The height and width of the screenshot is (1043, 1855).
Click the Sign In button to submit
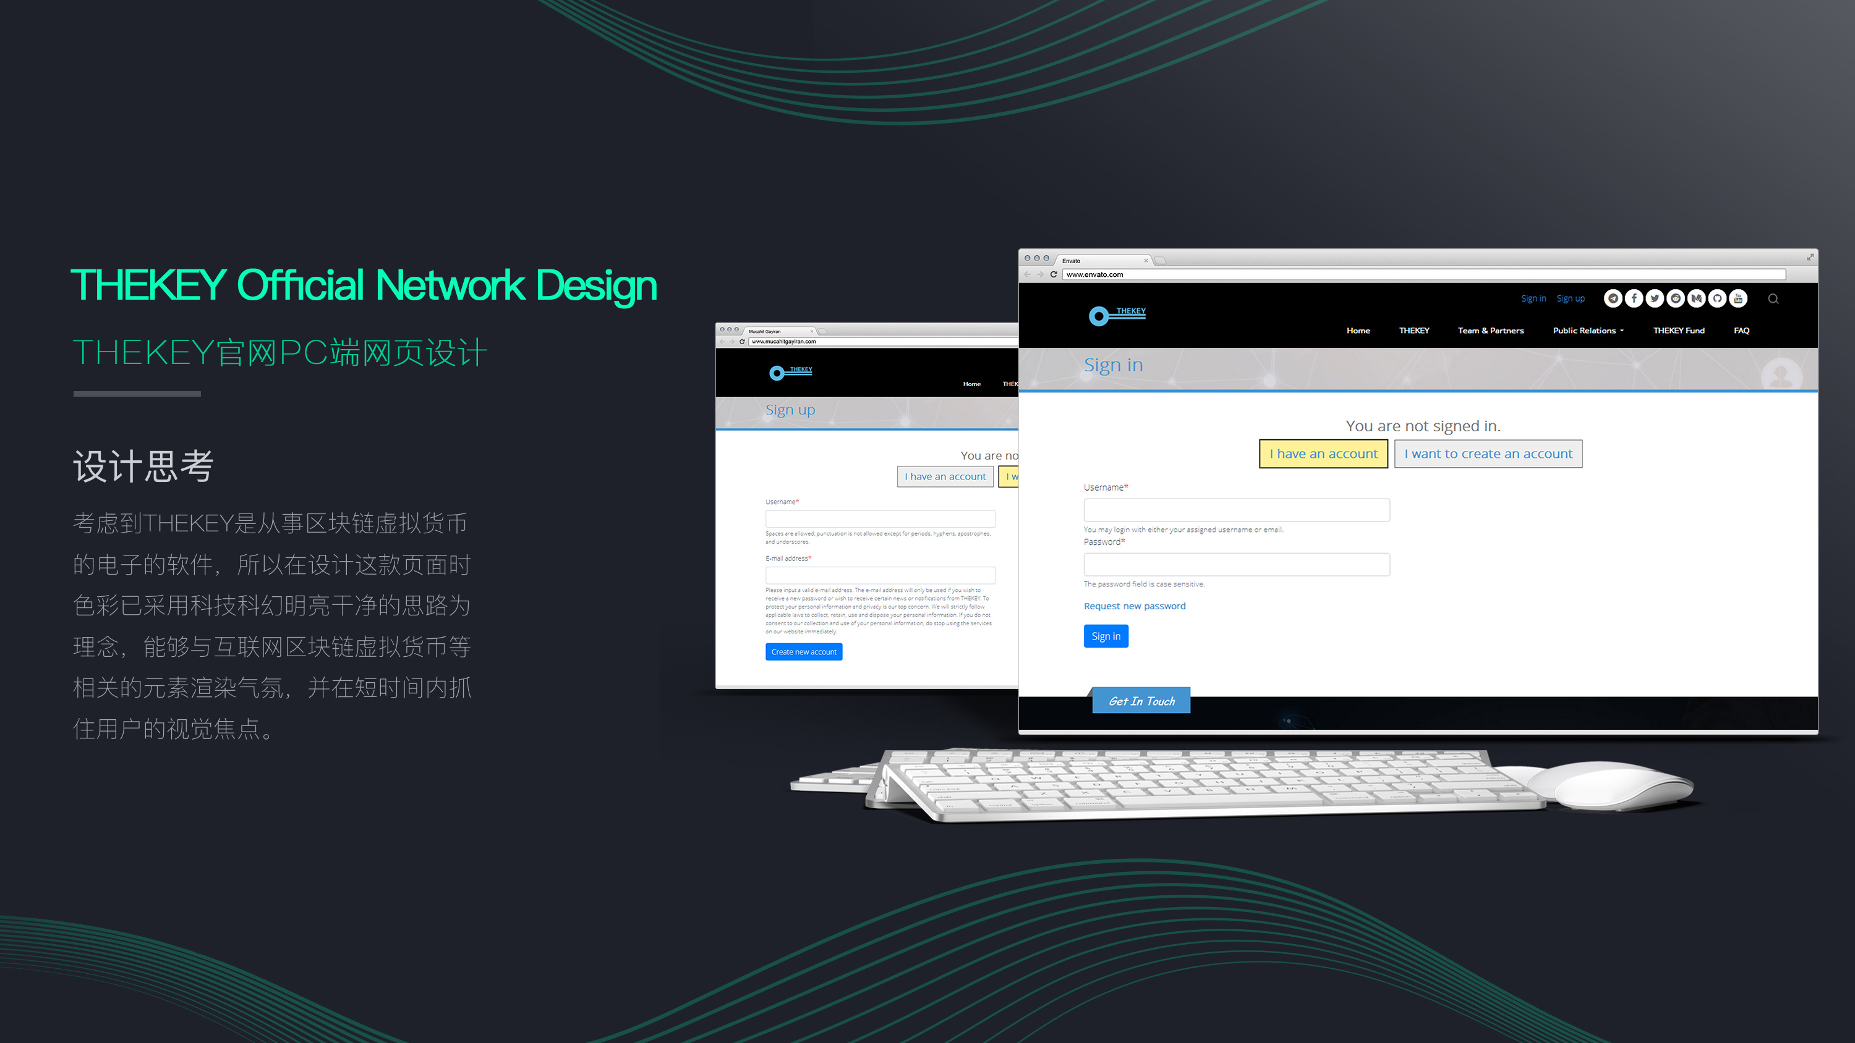(1103, 635)
